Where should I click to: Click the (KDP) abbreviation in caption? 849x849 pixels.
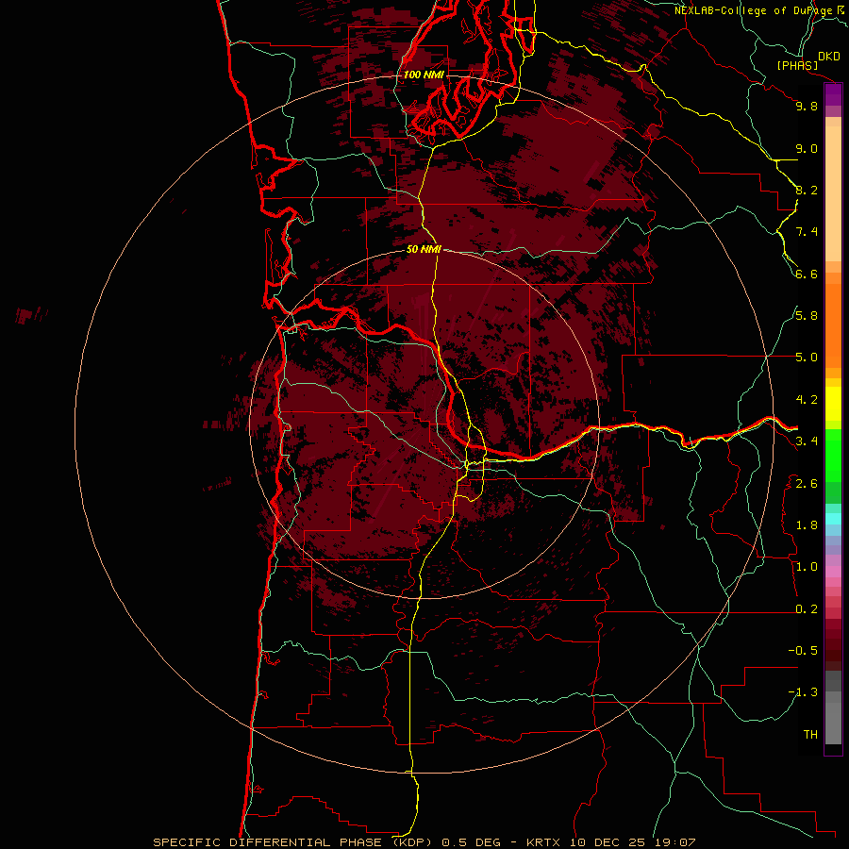point(412,842)
